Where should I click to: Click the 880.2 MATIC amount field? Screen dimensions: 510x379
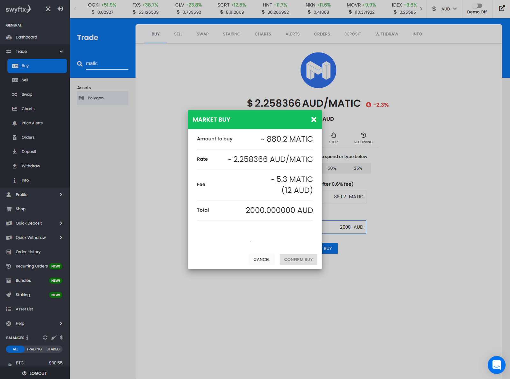coord(344,197)
